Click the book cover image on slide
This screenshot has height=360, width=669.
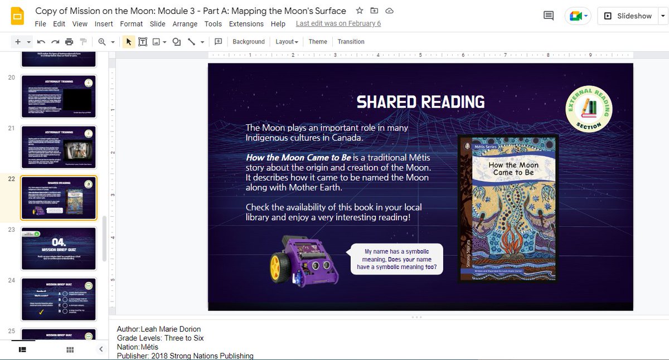[x=508, y=208]
